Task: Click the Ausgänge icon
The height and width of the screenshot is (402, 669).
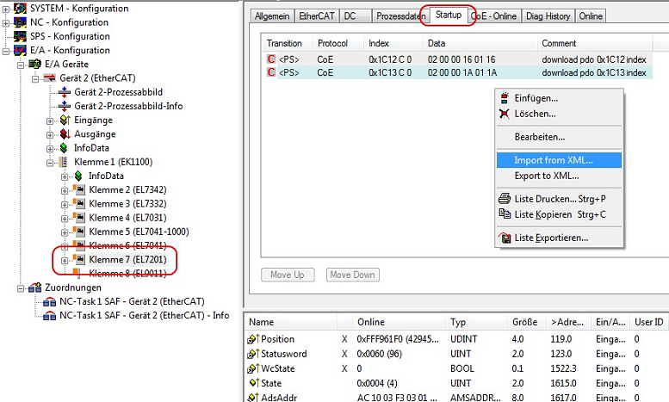Action: tap(65, 134)
